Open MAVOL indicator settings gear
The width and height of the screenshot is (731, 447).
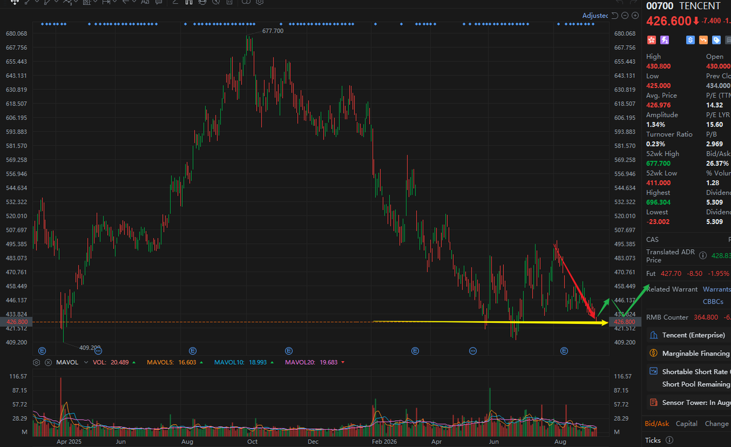click(37, 362)
